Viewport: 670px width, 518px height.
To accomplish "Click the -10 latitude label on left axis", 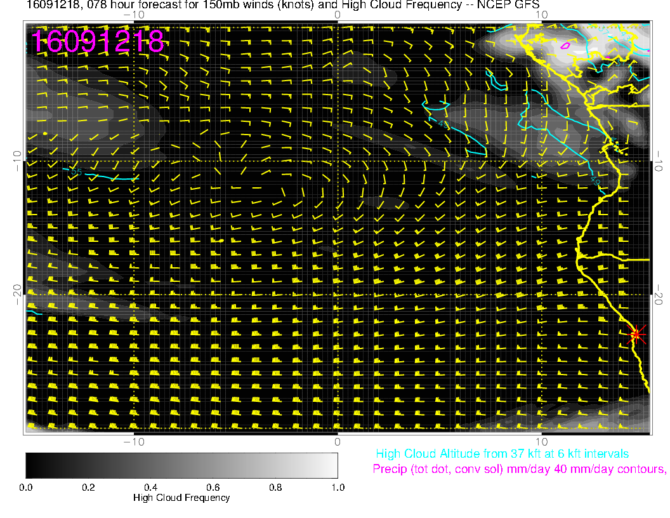I will (16, 161).
